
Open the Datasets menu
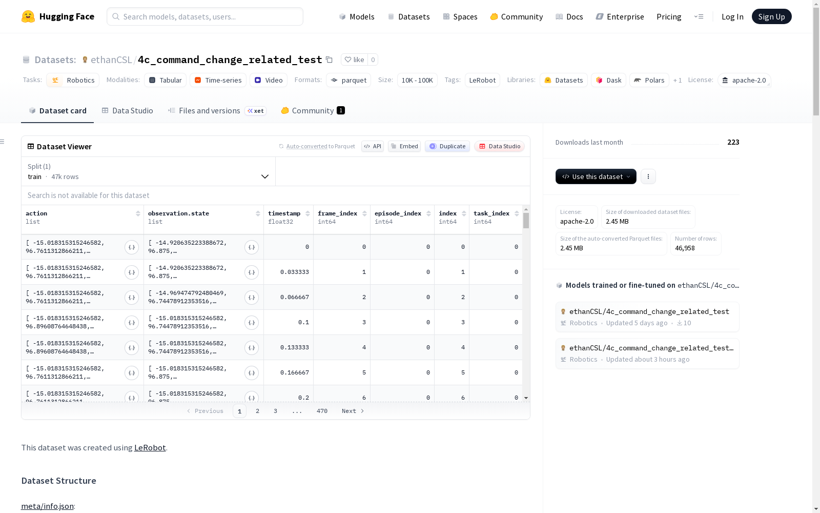[409, 17]
